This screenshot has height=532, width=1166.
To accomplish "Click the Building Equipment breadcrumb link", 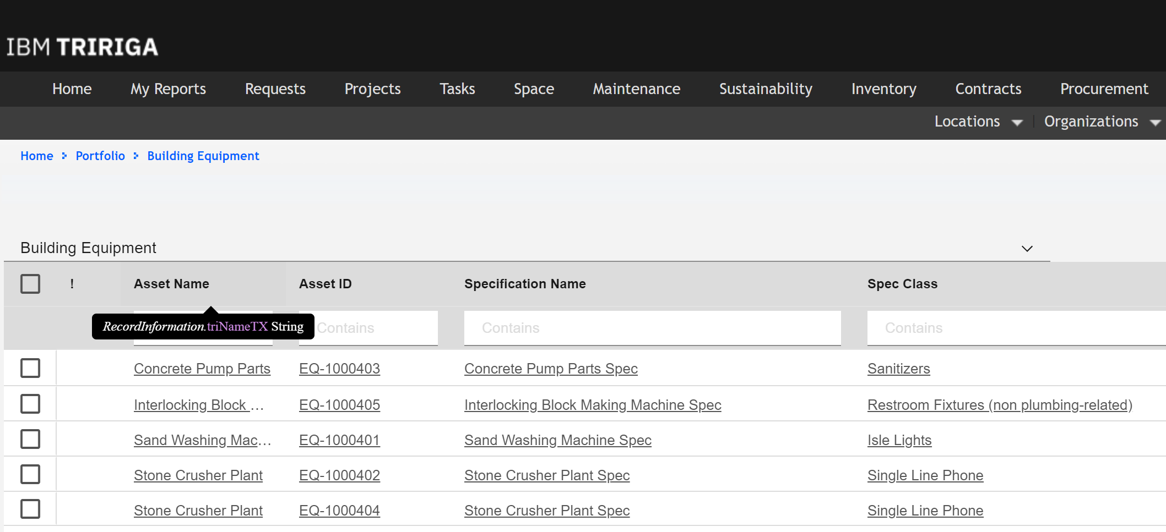I will pyautogui.click(x=203, y=156).
